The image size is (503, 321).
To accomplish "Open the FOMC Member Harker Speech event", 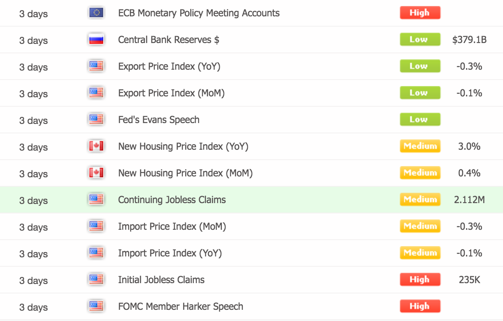I will pos(181,306).
